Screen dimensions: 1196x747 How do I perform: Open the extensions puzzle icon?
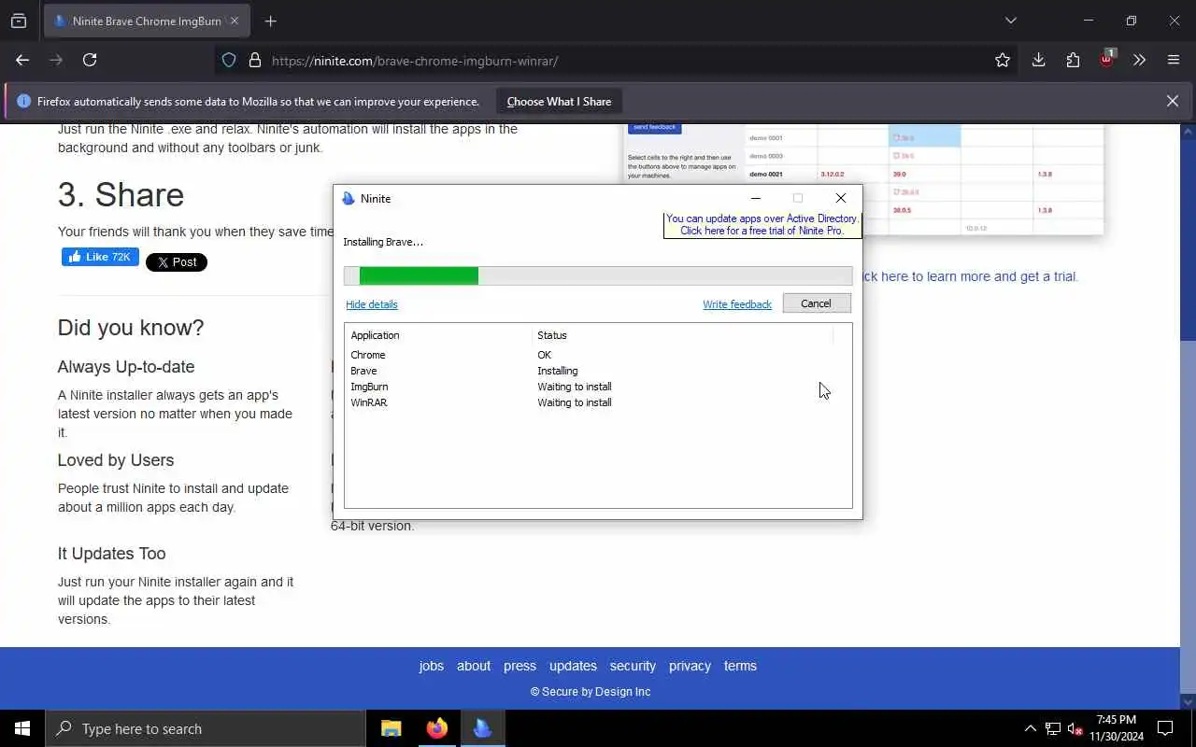[1073, 60]
